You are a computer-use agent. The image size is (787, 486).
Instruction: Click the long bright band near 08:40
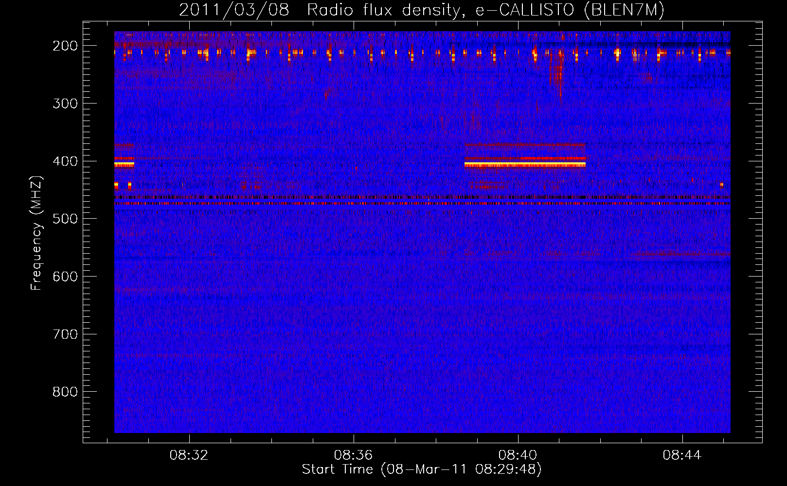(x=525, y=164)
